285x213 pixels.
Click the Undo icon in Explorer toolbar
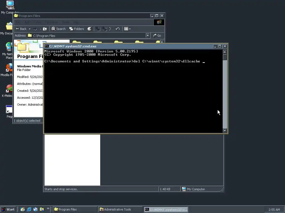click(118, 29)
